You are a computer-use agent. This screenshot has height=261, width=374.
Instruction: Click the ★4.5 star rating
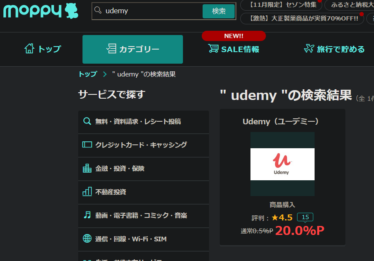[x=282, y=217]
